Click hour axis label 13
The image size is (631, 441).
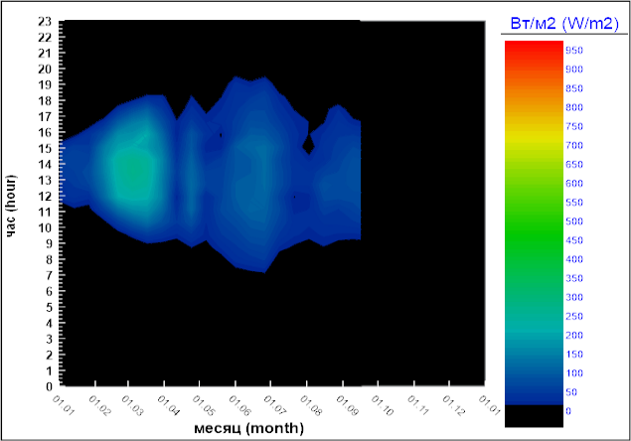click(x=45, y=180)
